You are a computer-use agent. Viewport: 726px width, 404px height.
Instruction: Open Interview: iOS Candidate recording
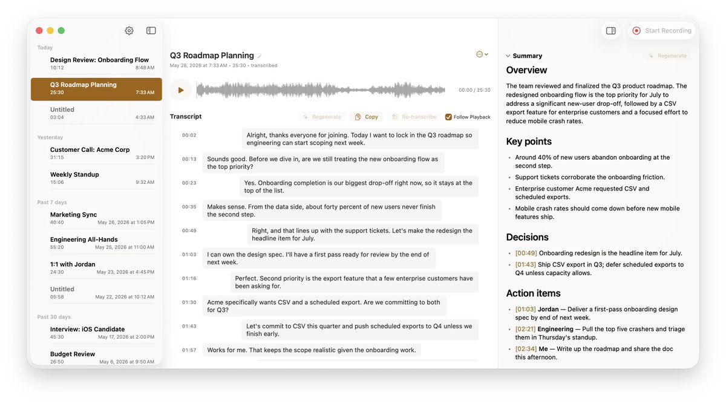pyautogui.click(x=97, y=333)
